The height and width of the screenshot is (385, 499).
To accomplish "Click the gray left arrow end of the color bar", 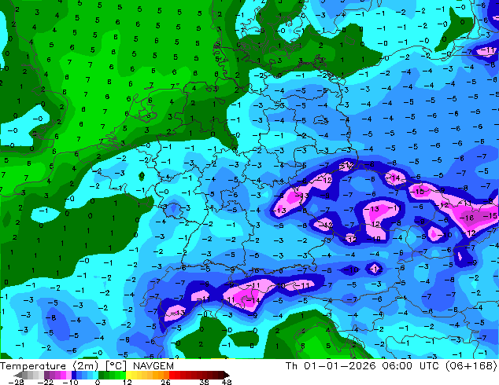I will click(x=18, y=375).
